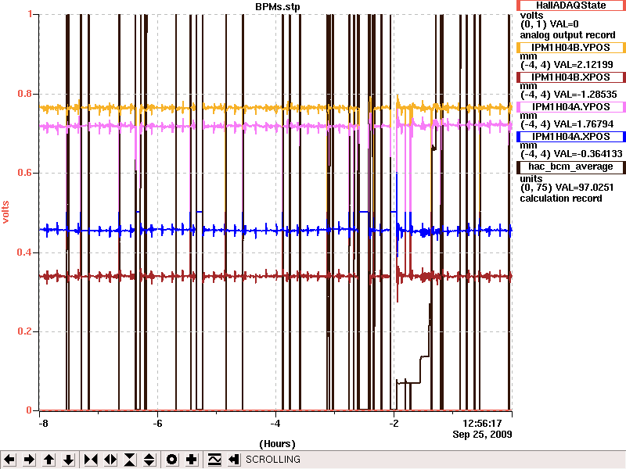Select the HallADAQState legend entry
This screenshot has width=626, height=469.
pos(571,5)
